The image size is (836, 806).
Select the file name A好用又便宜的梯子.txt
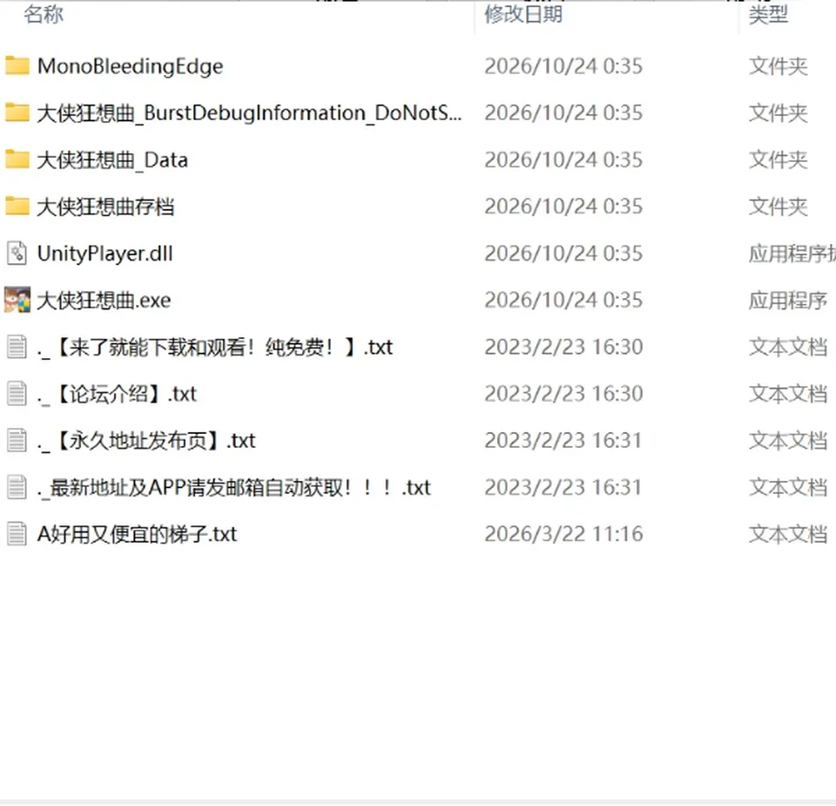[137, 534]
